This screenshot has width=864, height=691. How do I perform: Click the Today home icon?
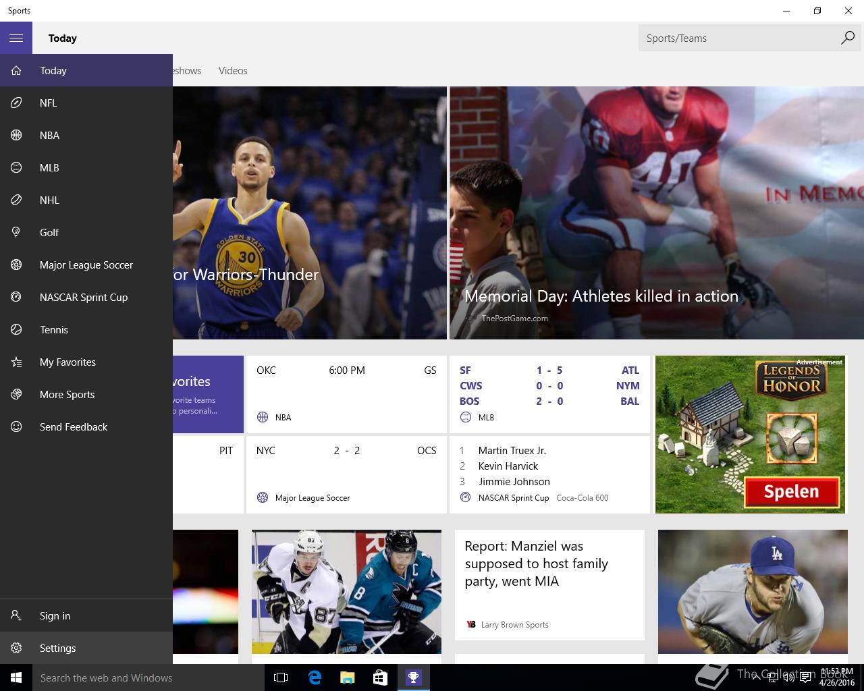pos(16,70)
